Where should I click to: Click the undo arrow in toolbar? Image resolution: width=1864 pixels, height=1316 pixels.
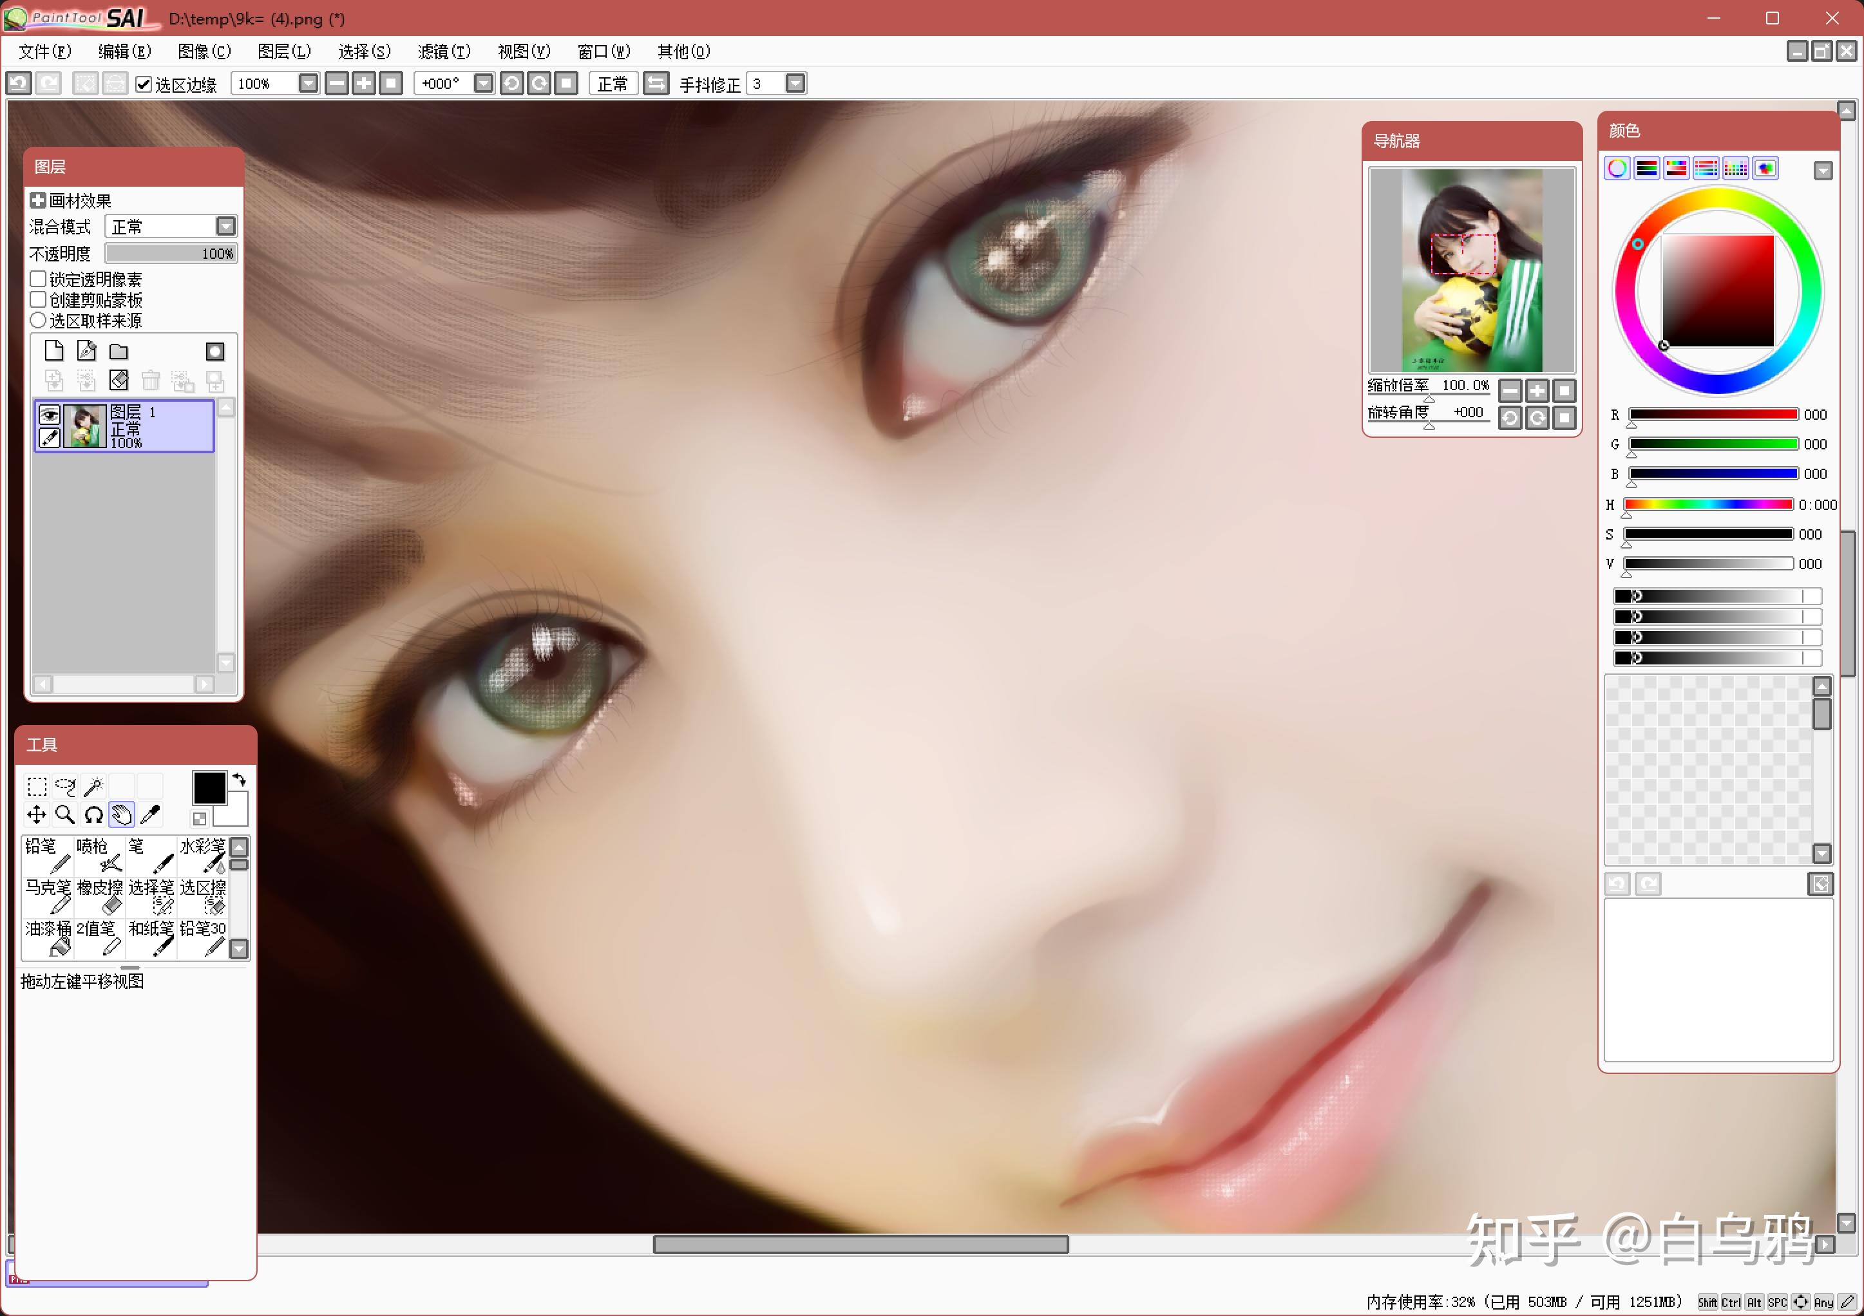(x=19, y=83)
